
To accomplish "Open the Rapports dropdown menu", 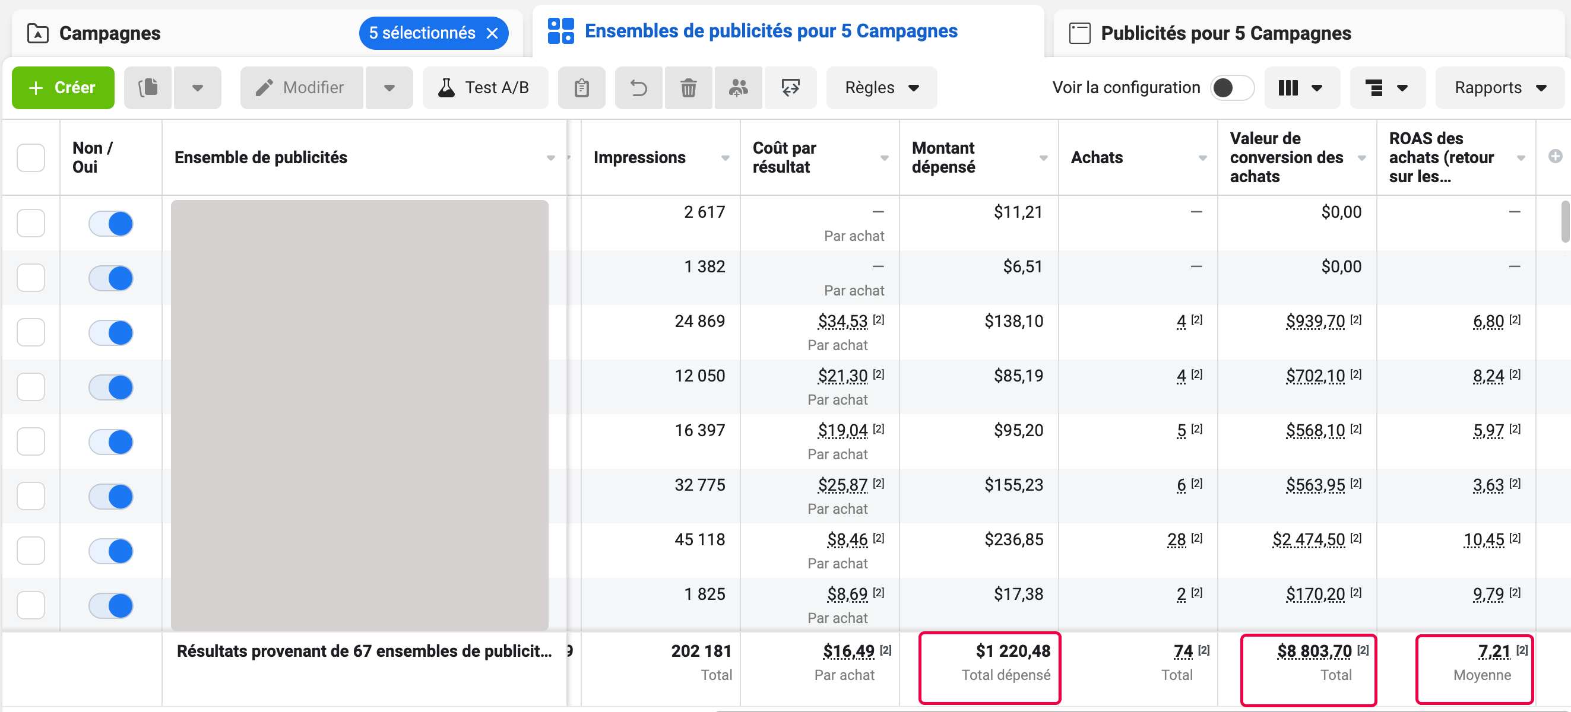I will (x=1500, y=88).
